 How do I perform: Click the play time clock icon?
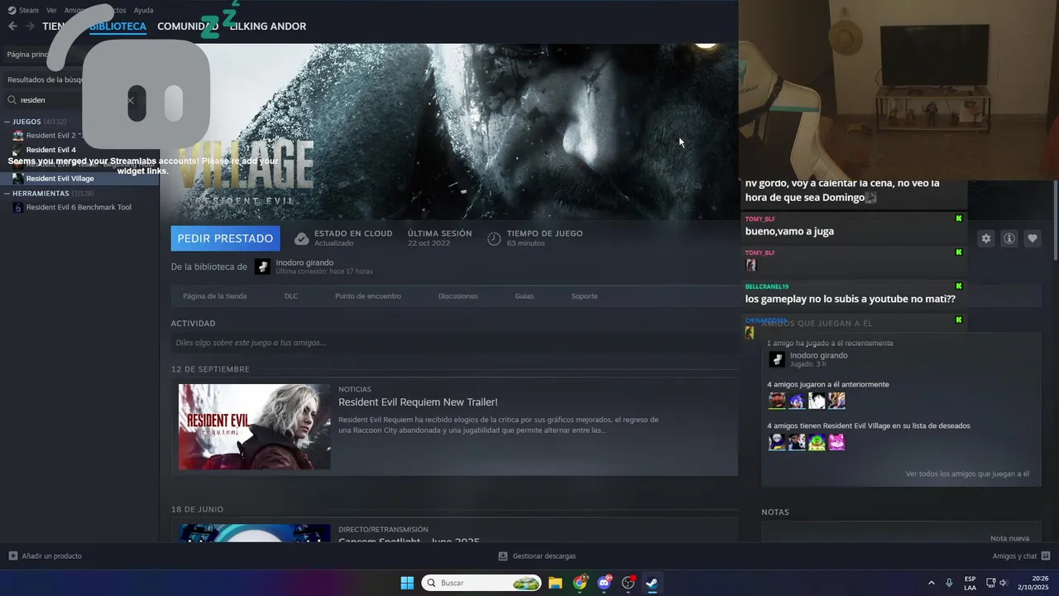[494, 238]
